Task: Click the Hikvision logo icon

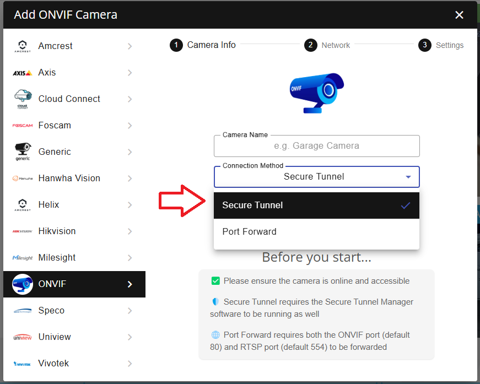Action: (x=23, y=231)
